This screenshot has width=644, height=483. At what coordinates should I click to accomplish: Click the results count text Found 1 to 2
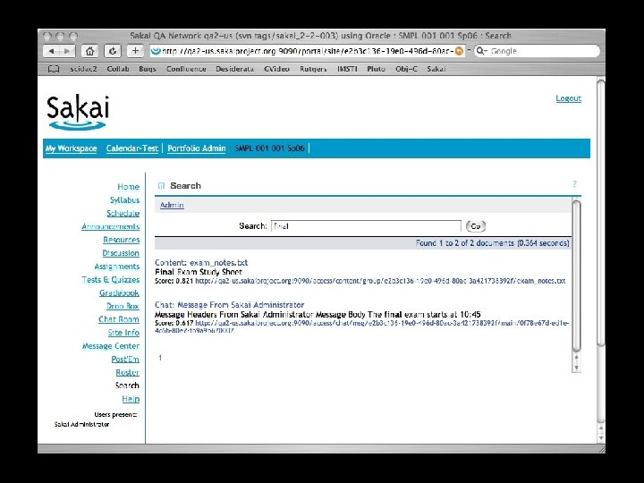[492, 243]
